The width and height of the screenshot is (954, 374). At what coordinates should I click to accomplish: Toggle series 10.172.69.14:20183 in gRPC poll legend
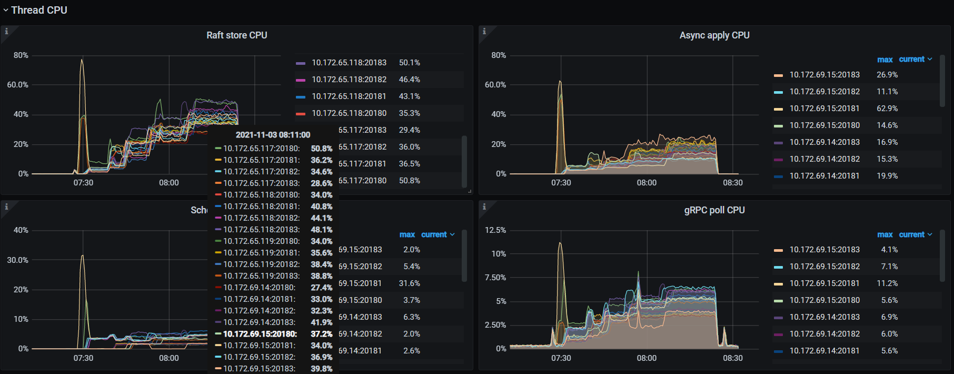pos(824,317)
